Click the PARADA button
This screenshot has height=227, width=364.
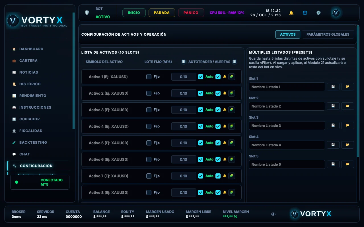(162, 13)
